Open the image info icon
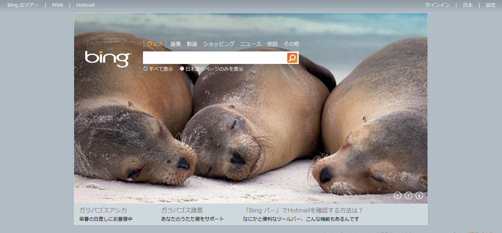Viewport: 502px width, 233px height. coord(419,195)
